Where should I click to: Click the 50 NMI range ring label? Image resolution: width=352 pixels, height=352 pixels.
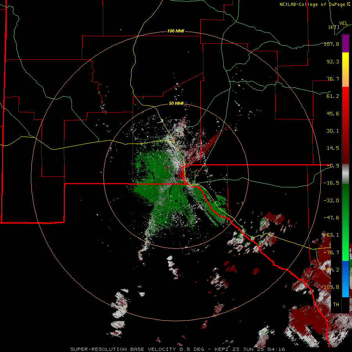tap(176, 103)
